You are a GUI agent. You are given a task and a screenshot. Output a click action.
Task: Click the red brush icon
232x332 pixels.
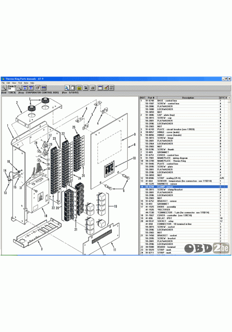point(106,88)
